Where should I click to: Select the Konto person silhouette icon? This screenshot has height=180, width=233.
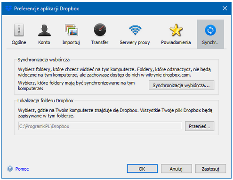(x=44, y=30)
